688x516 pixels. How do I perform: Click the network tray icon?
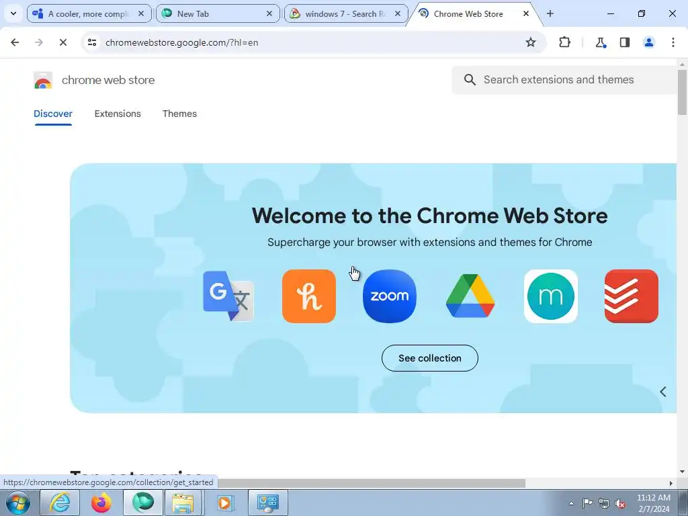pyautogui.click(x=604, y=503)
